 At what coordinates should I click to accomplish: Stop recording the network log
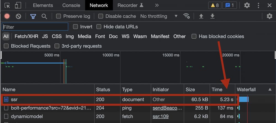click(x=7, y=16)
